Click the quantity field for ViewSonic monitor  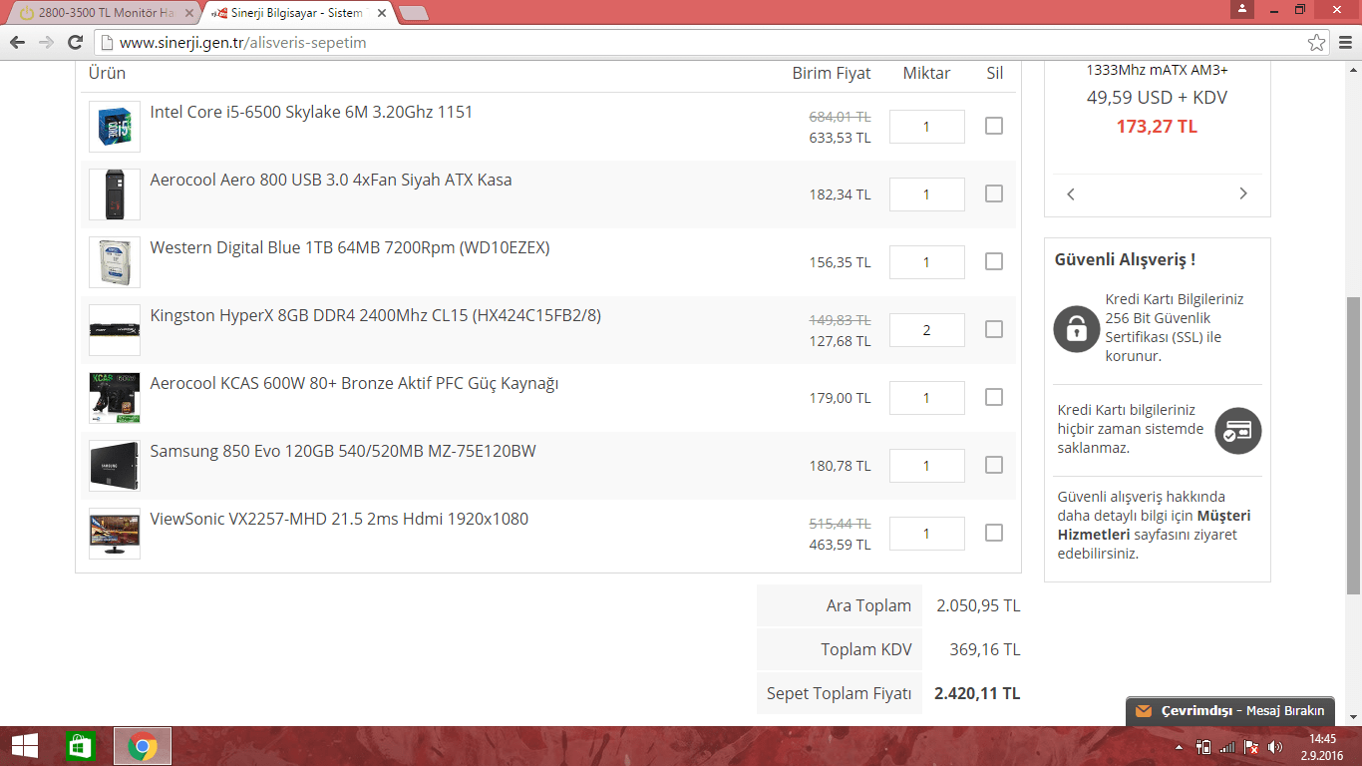927,534
